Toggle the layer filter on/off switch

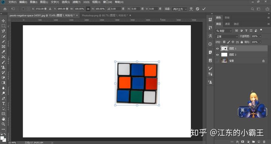(261, 30)
